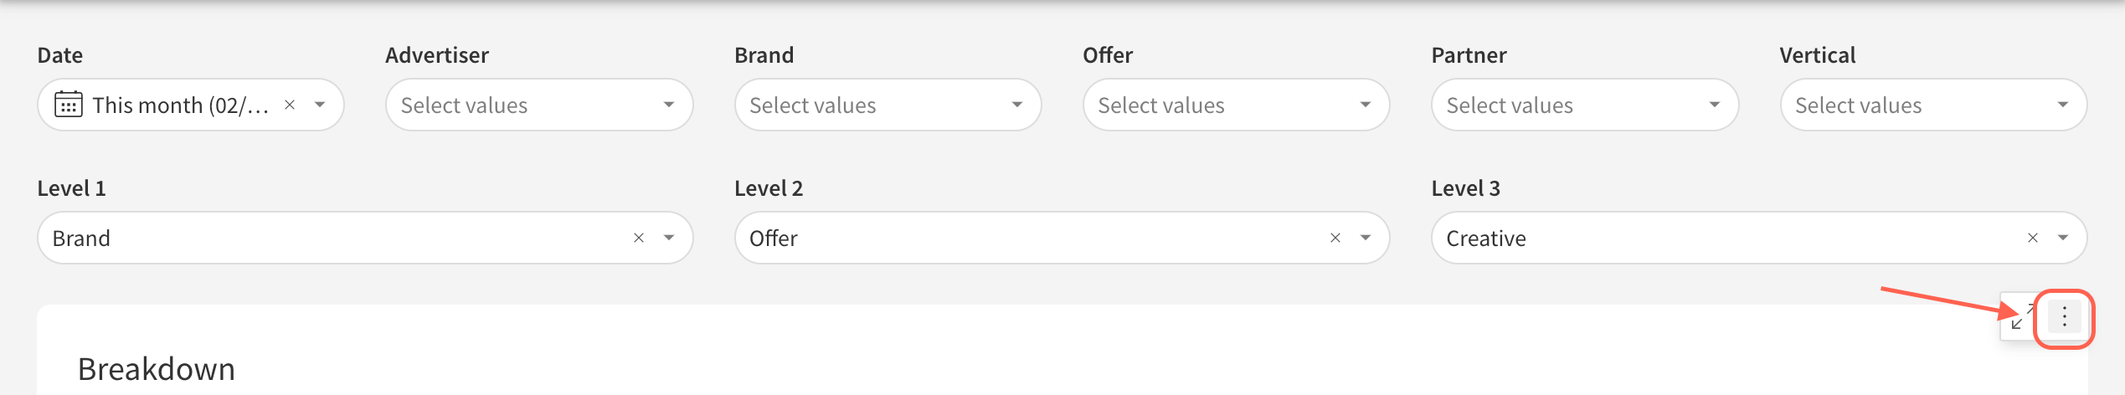Expand the Level 2 dropdown arrow
The width and height of the screenshot is (2125, 395).
tap(1366, 239)
